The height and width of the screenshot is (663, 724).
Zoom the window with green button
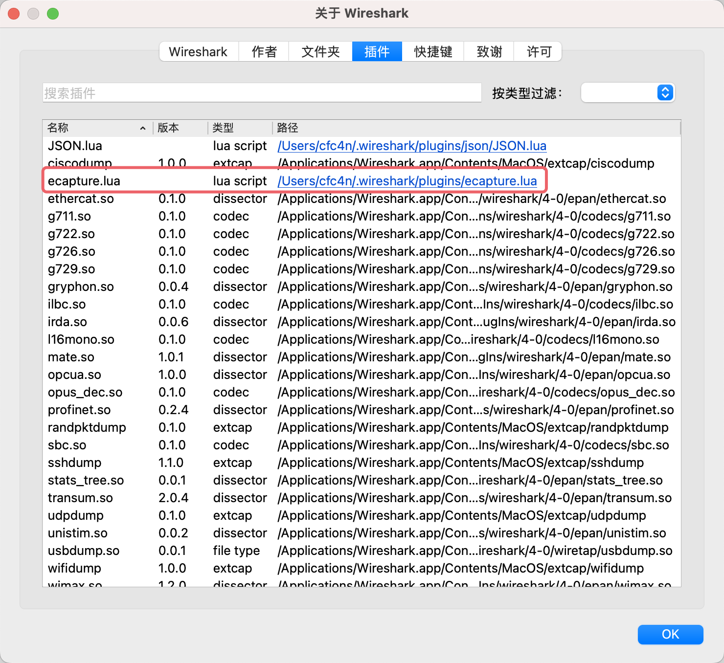pos(53,14)
